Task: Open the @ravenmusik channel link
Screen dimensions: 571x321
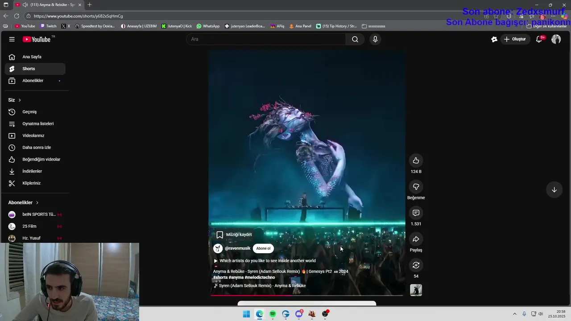Action: click(237, 248)
